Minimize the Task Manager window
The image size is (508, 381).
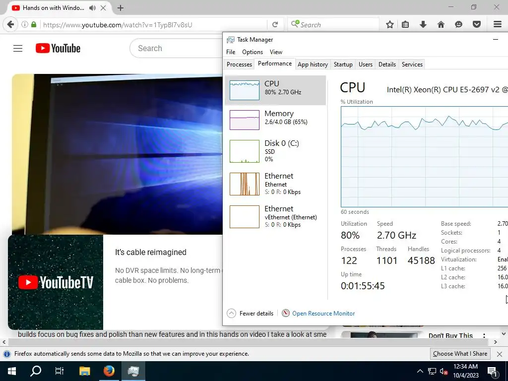[x=496, y=40]
